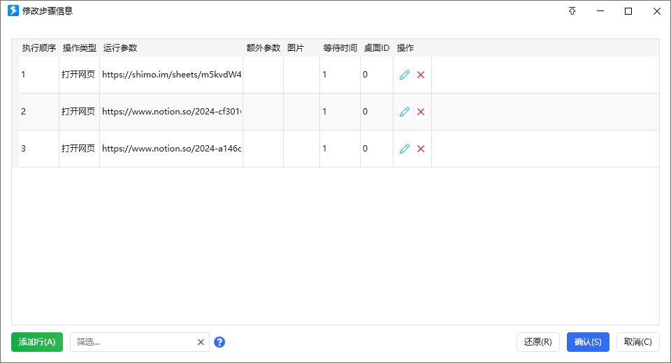Click the 操作类型 column header

(x=80, y=48)
